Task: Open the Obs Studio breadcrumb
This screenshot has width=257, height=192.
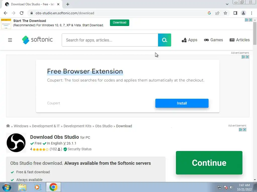Action: point(104,126)
